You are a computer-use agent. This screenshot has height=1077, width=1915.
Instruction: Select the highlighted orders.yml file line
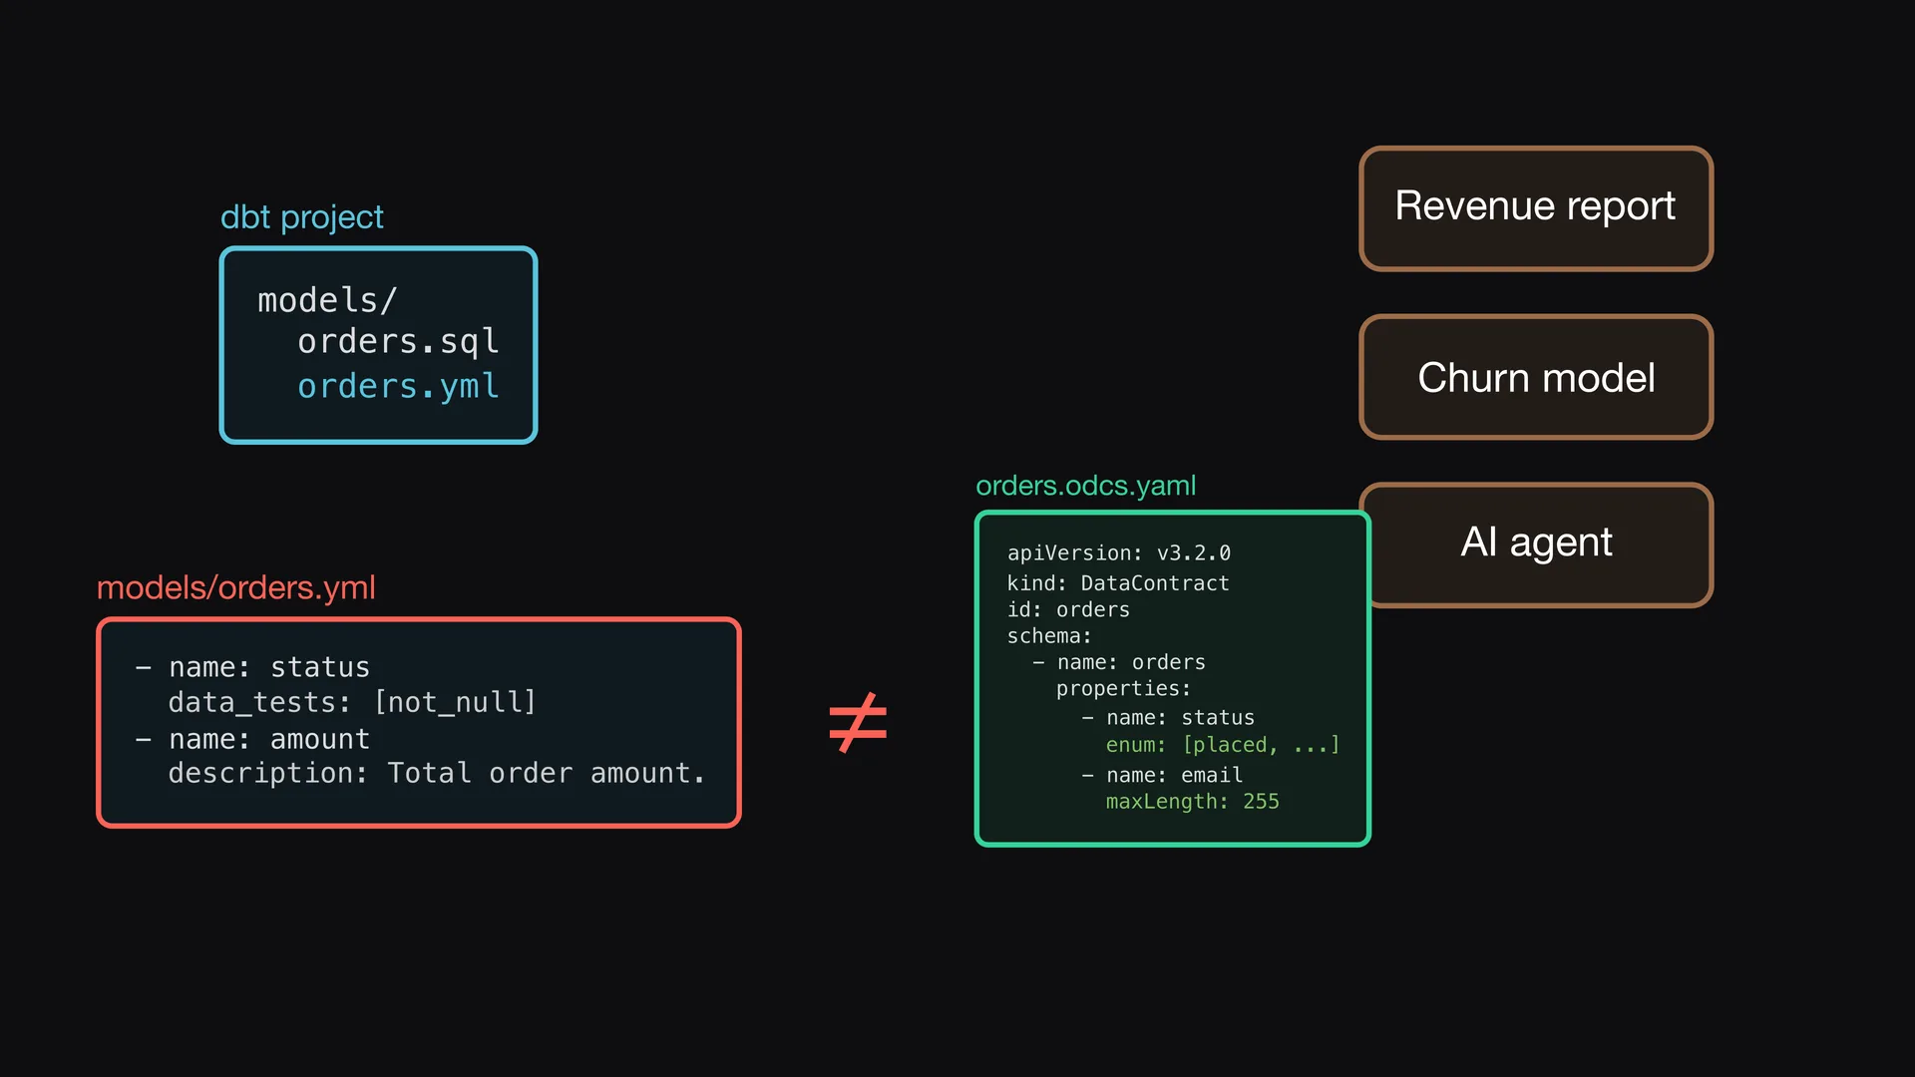[x=398, y=386]
